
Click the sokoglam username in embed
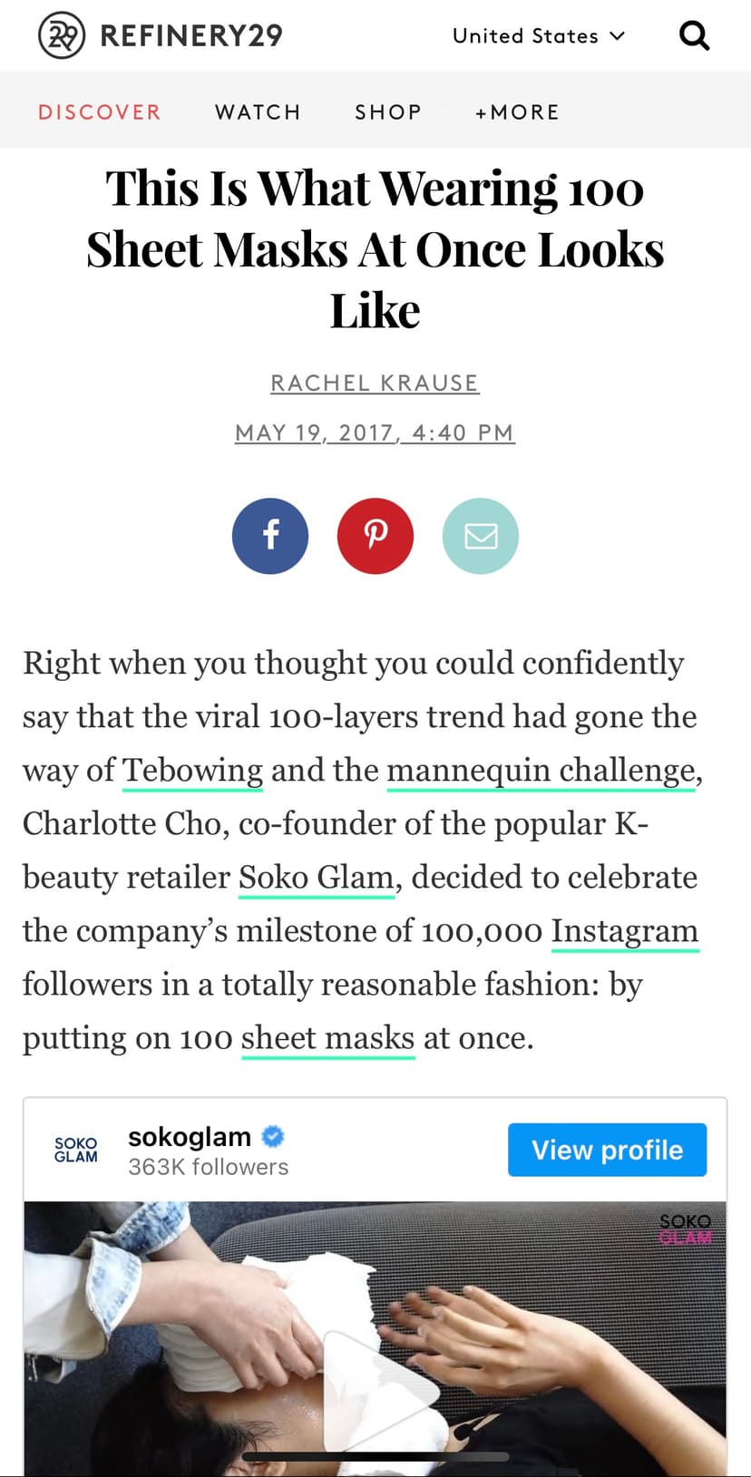point(190,1136)
